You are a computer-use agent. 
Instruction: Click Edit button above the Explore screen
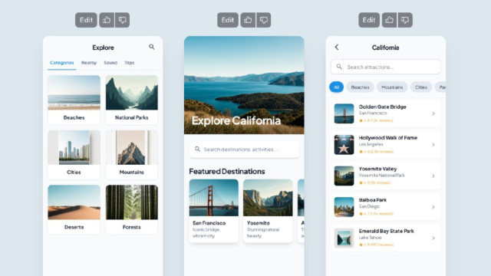point(86,20)
